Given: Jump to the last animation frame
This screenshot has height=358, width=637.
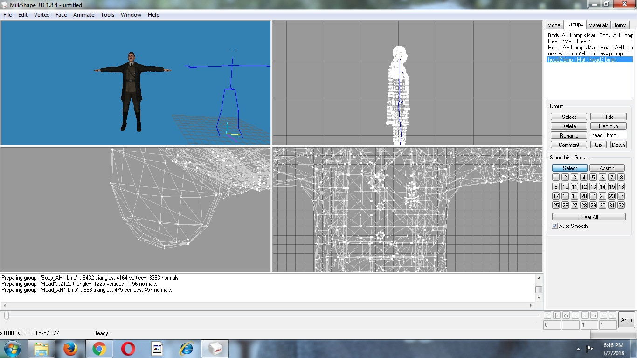Looking at the screenshot, I should [x=604, y=316].
